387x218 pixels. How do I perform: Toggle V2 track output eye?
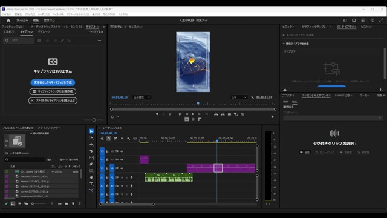[122, 160]
